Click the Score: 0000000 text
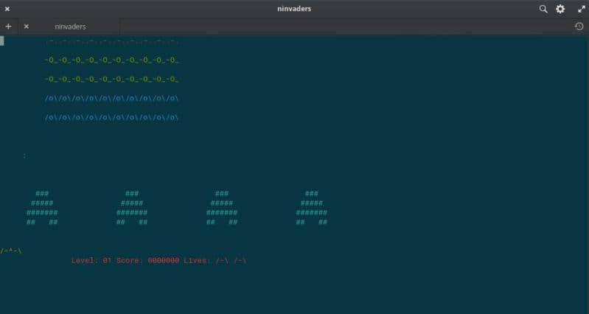 click(x=147, y=261)
